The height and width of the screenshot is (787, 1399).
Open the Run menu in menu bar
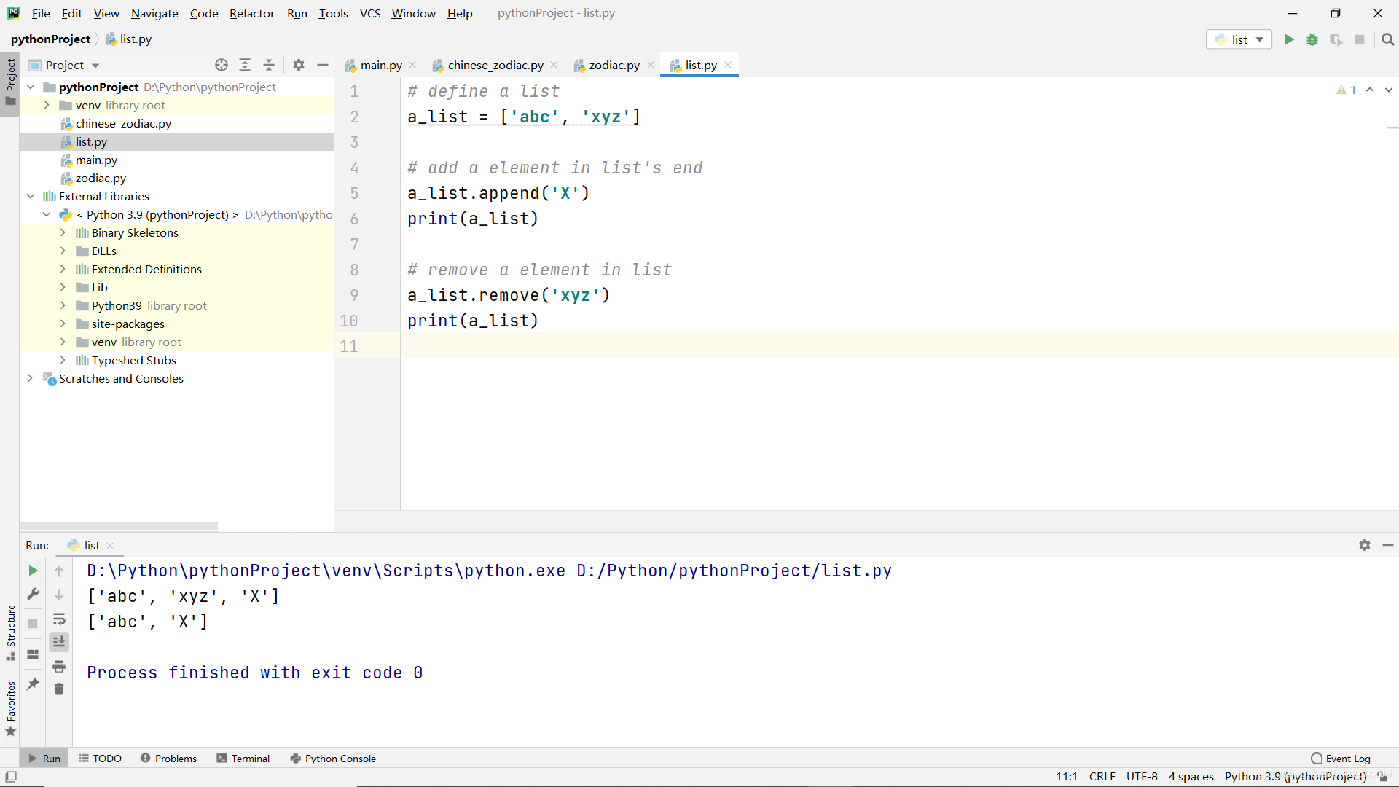point(296,12)
